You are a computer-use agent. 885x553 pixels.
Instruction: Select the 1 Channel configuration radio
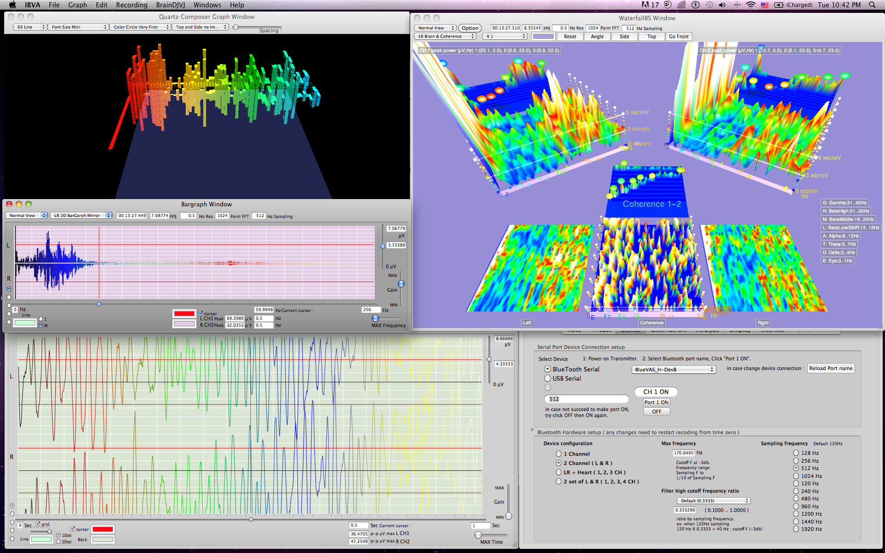[x=559, y=454]
